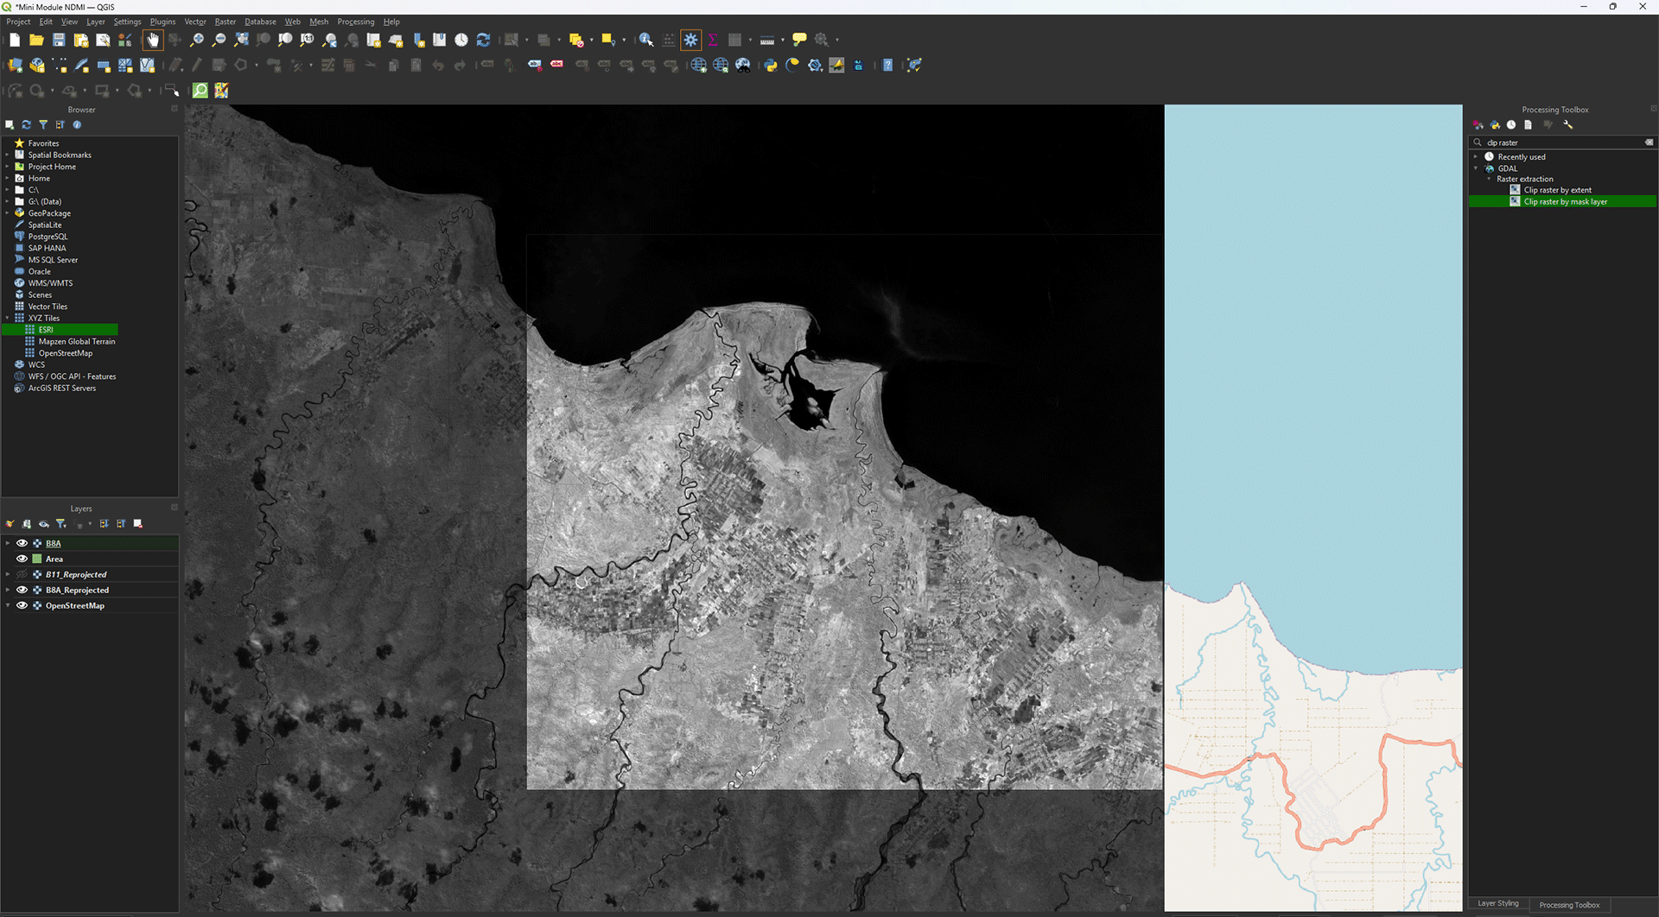Open the Raster menu
The height and width of the screenshot is (917, 1659).
(225, 22)
